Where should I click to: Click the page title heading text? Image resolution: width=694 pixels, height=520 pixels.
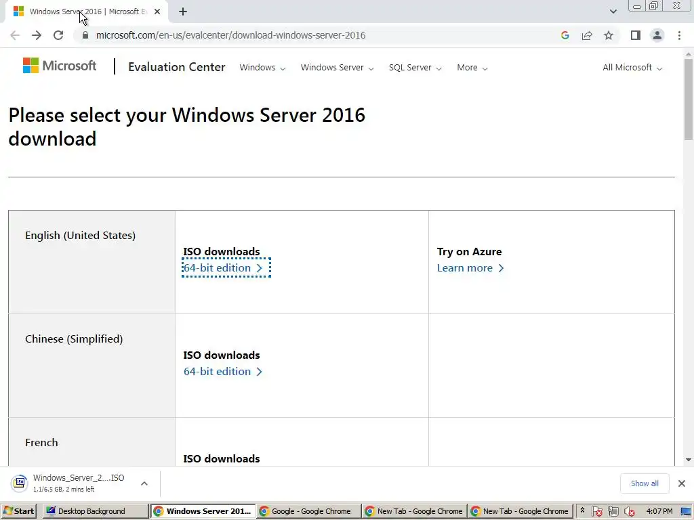(187, 127)
